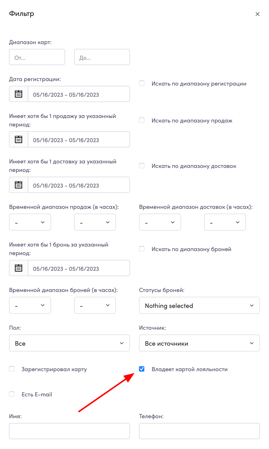This screenshot has width=269, height=449.
Task: Click the Телефон input field
Action: (199, 431)
